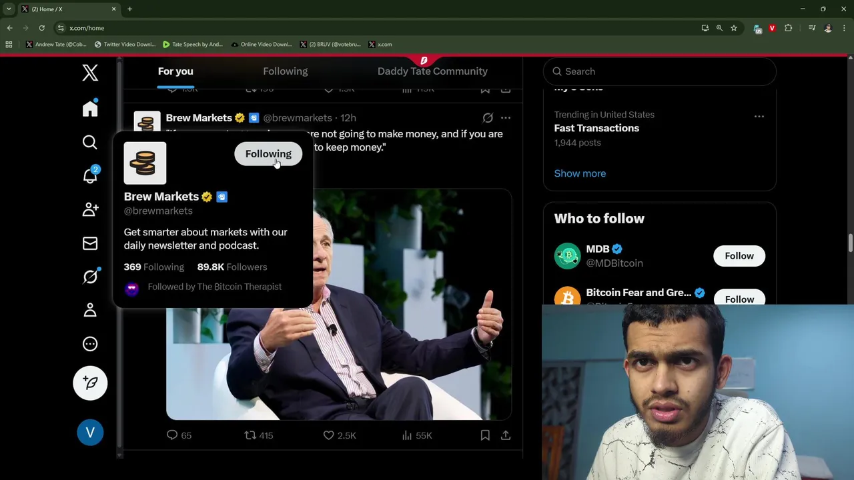
Task: Switch to the For you tab
Action: [175, 71]
